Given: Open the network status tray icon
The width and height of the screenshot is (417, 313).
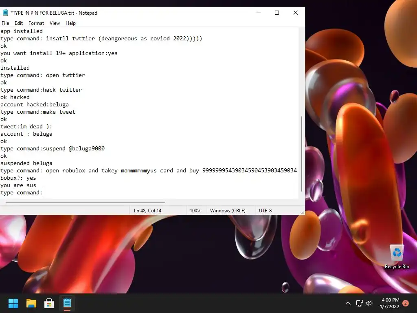Looking at the screenshot, I should tap(359, 303).
